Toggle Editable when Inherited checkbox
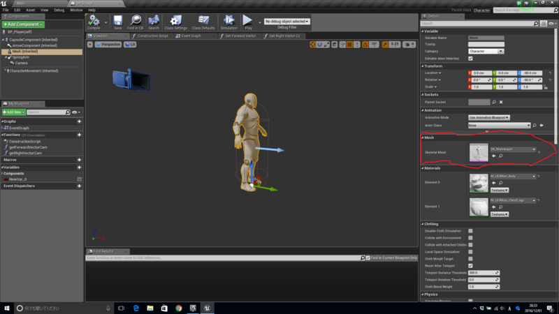This screenshot has height=314, width=559. pos(470,59)
